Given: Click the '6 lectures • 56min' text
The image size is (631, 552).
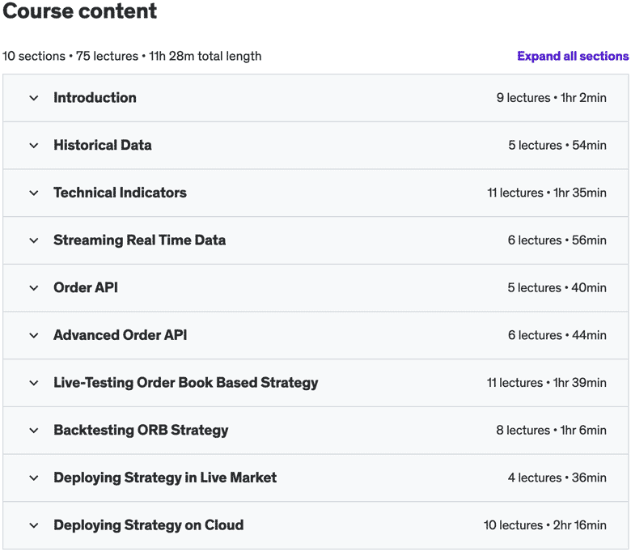Looking at the screenshot, I should pyautogui.click(x=557, y=240).
